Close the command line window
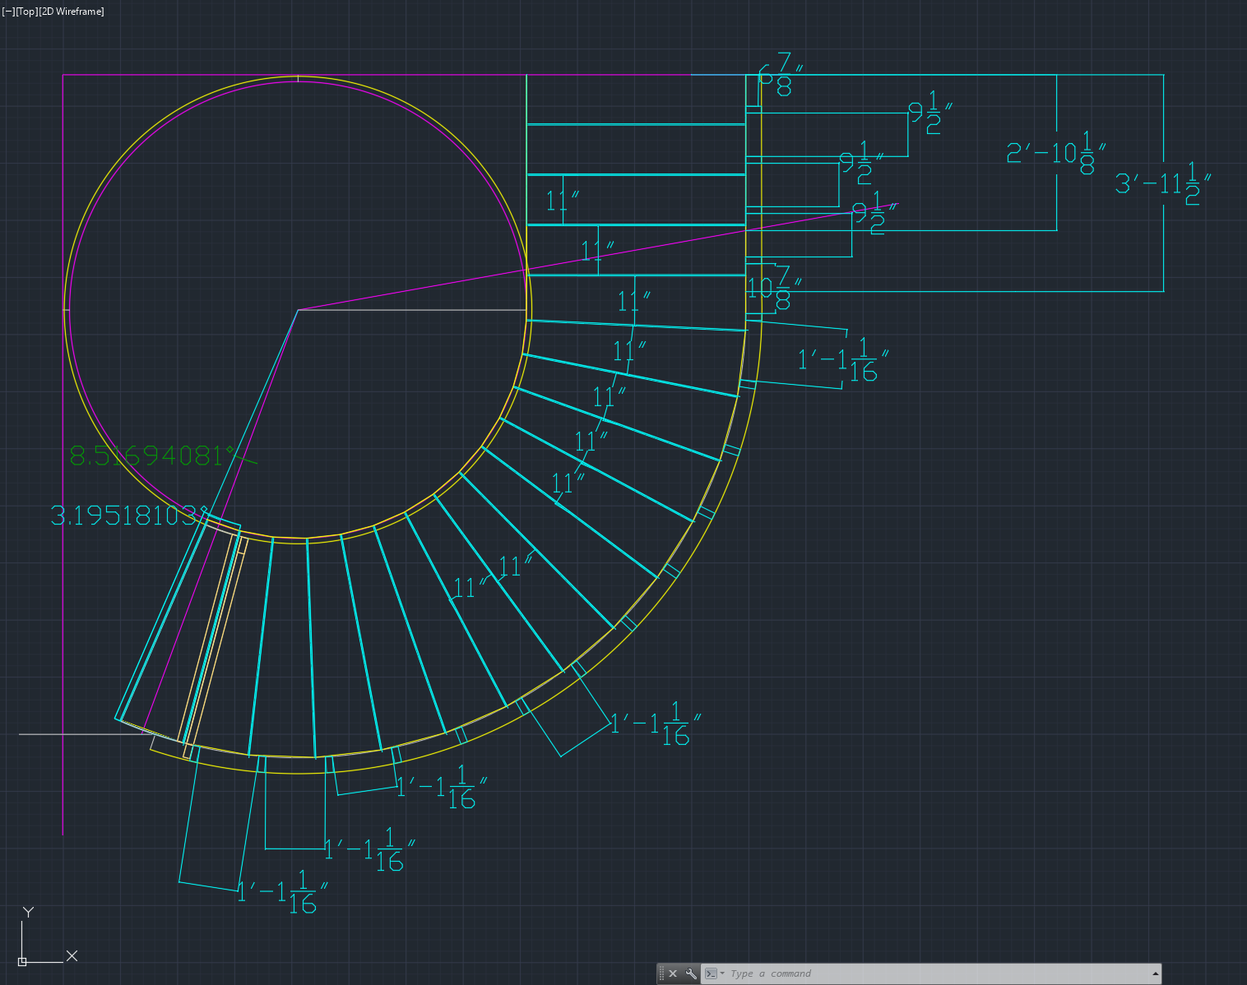The image size is (1247, 985). click(673, 973)
